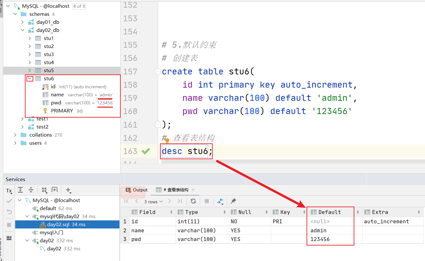
Task: Click the Add Service plus icon
Action: [x=68, y=190]
